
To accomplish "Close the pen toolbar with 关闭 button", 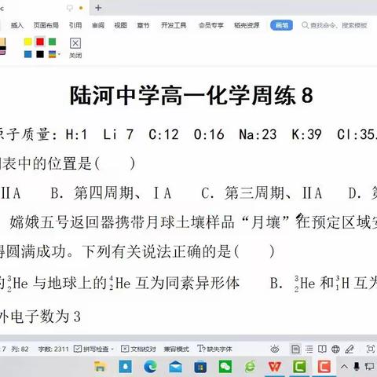I will click(x=75, y=48).
